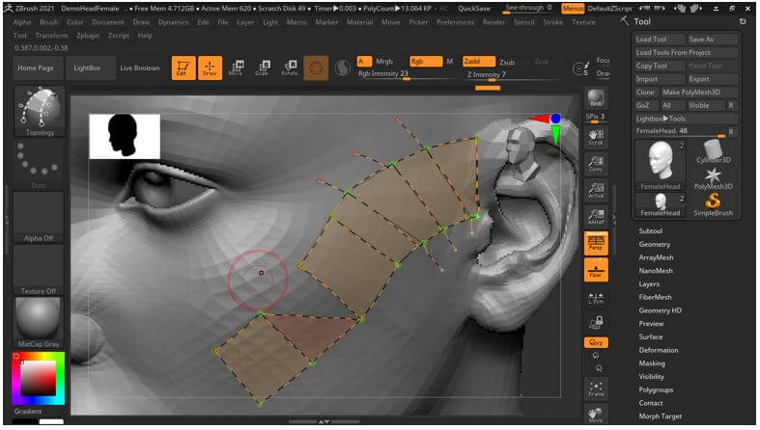
Task: Click the head silhouette reference thumbnail
Action: coord(125,136)
